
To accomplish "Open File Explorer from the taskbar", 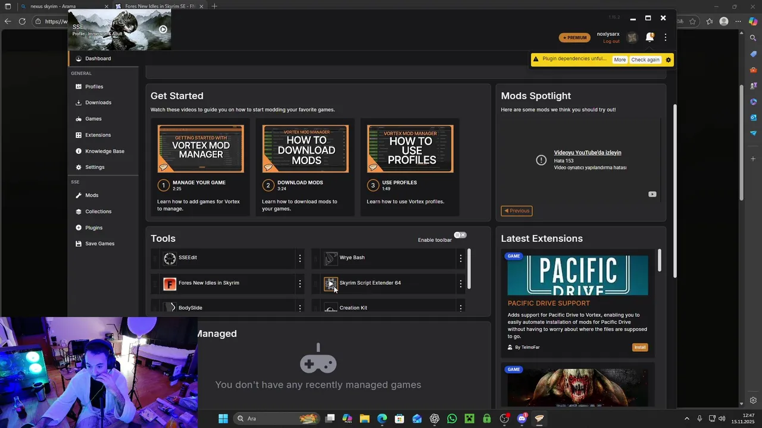I will coord(364,418).
